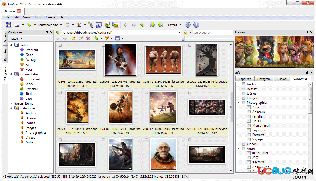The width and height of the screenshot is (316, 181).
Task: Open the path history dropdown arrow
Action: point(179,33)
